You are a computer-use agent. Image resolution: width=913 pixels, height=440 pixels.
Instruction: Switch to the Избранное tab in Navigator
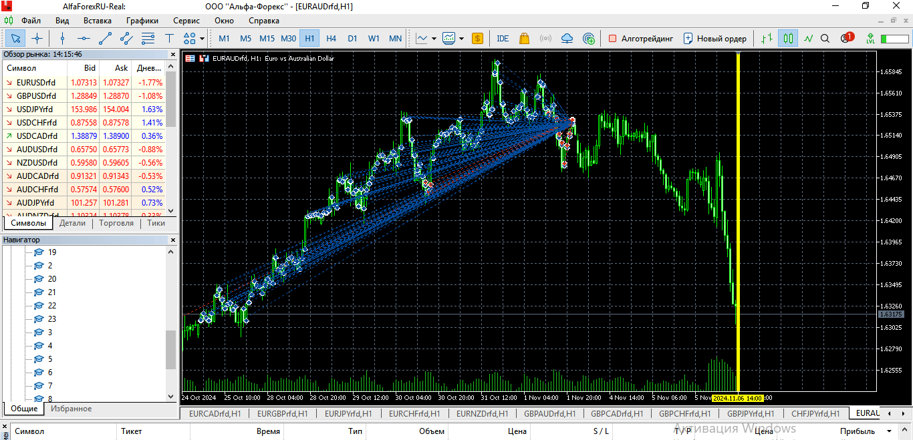(71, 409)
